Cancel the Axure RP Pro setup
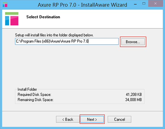 pyautogui.click(x=120, y=119)
